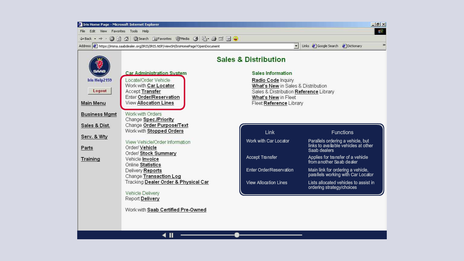Viewport: 464px width, 261px height.
Task: Click the Messenger smiley icon
Action: click(236, 39)
